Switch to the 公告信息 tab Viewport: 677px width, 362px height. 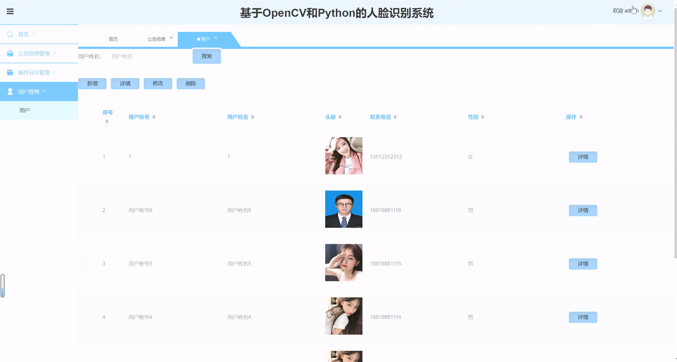click(x=157, y=39)
